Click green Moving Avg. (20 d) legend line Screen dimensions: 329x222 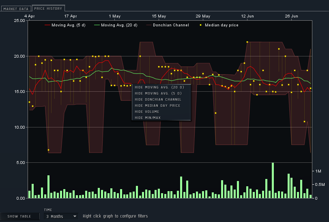click(97, 25)
